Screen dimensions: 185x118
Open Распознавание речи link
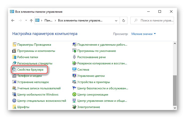pyautogui.click(x=91, y=57)
